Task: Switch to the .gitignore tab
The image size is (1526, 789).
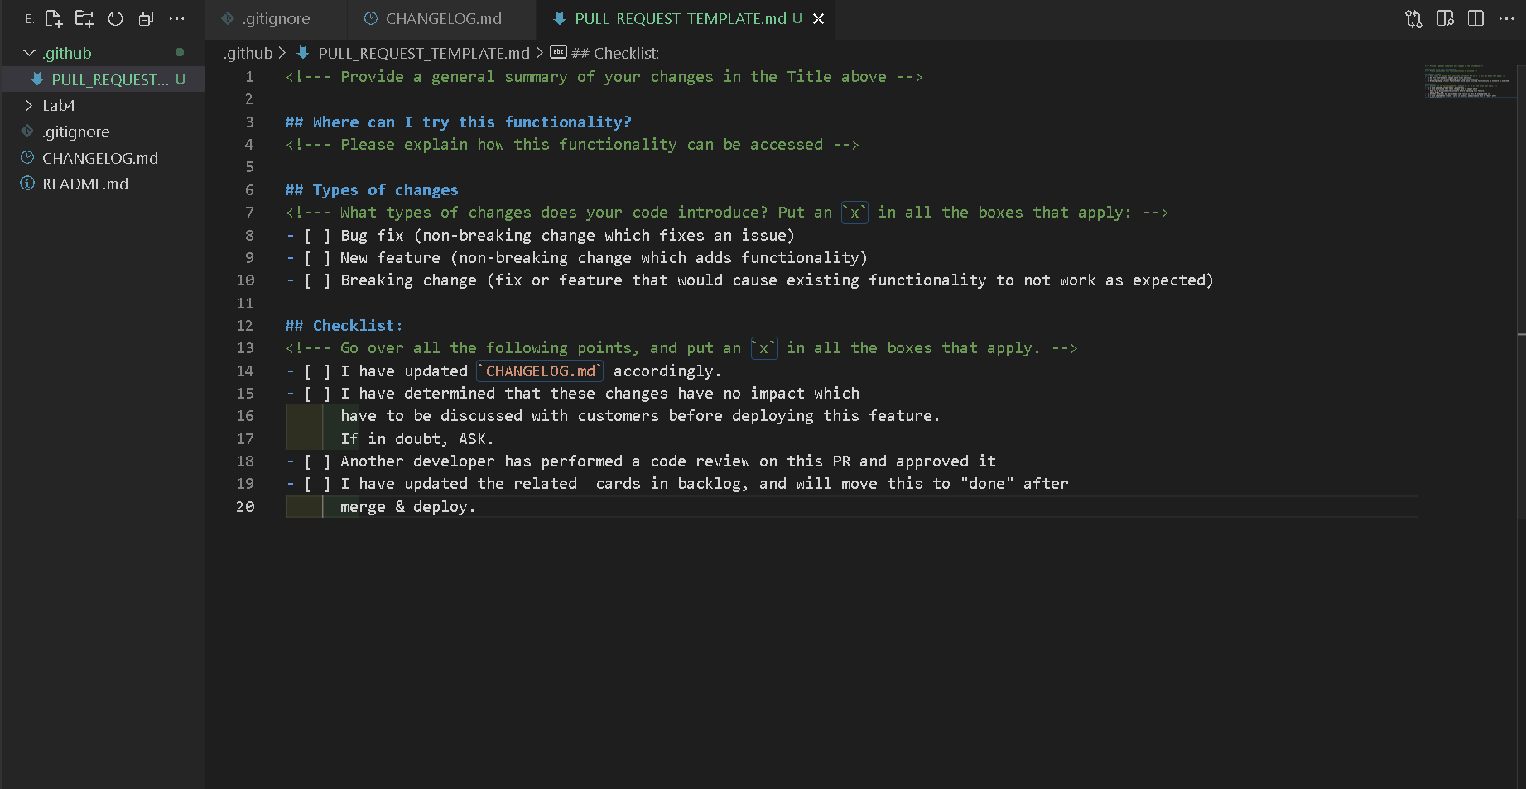Action: (276, 18)
